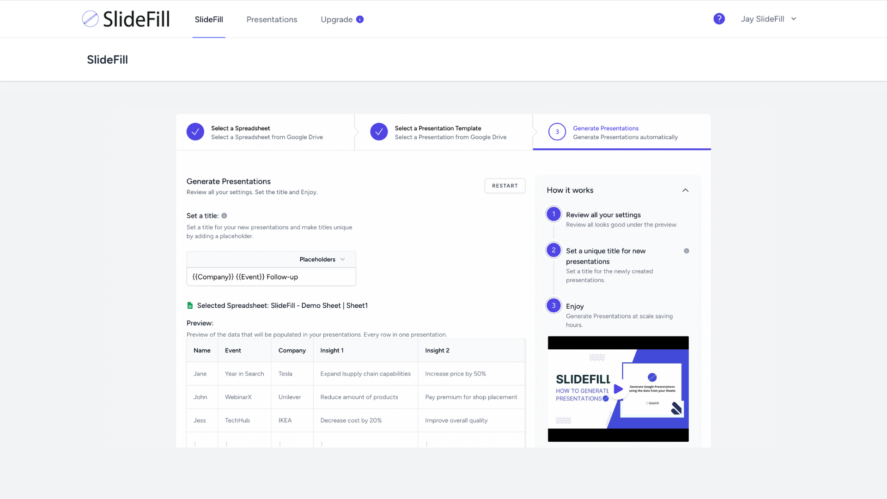Play the SlideFill tutorial video thumbnail
Image resolution: width=887 pixels, height=499 pixels.
pyautogui.click(x=618, y=389)
